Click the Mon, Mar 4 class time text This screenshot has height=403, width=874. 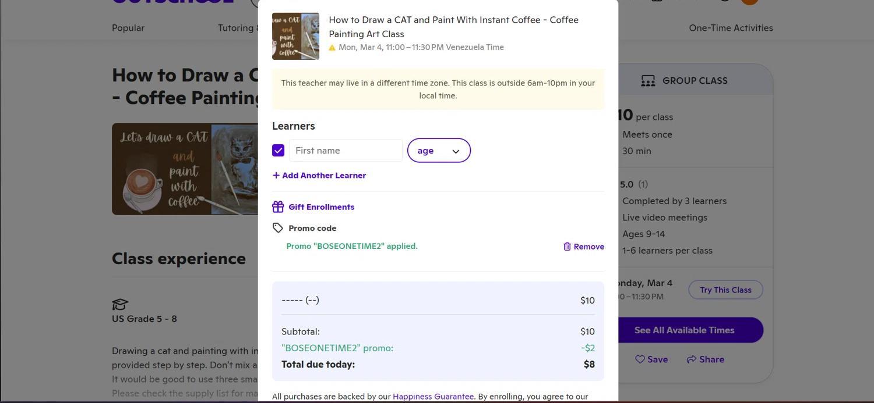(x=421, y=47)
